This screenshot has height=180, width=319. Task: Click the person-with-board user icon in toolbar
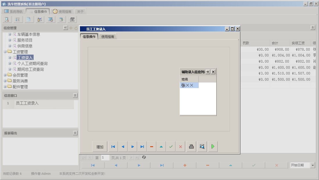[40, 20]
